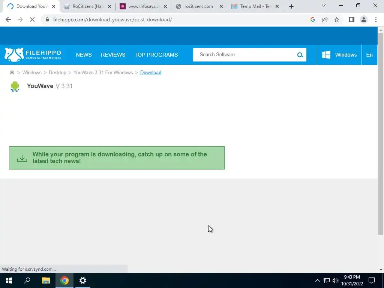This screenshot has height=288, width=384.
Task: Click the Chrome taskbar icon
Action: (x=64, y=280)
